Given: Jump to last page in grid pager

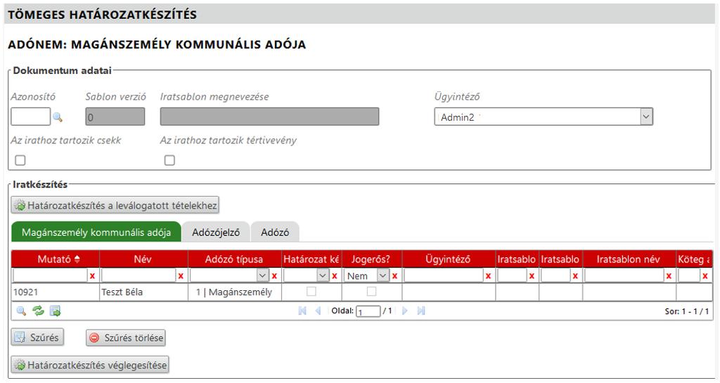Looking at the screenshot, I should coord(421,311).
